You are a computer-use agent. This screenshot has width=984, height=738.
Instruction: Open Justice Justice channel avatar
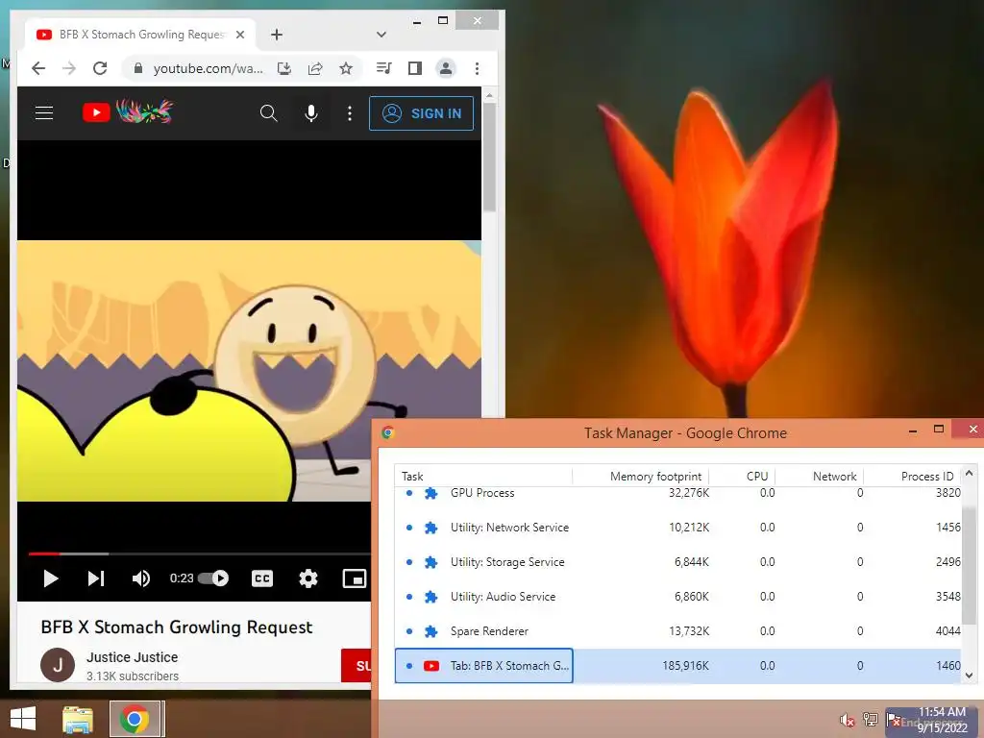[x=58, y=665]
